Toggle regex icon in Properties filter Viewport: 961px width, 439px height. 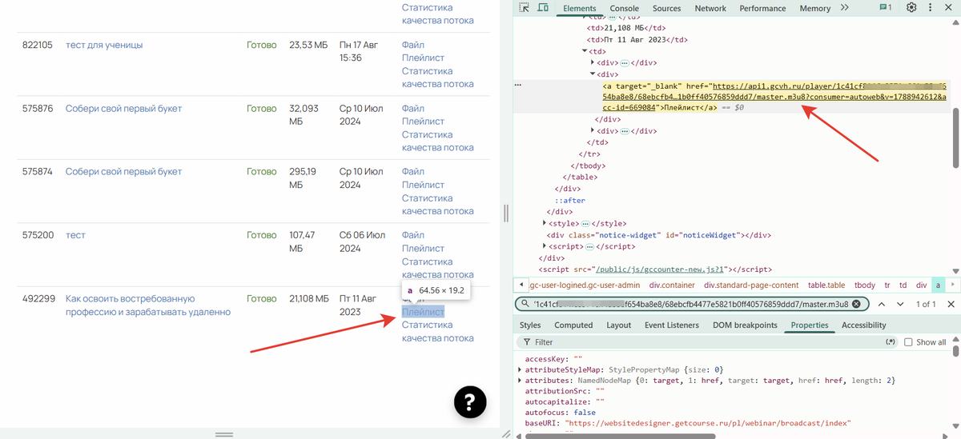[891, 342]
